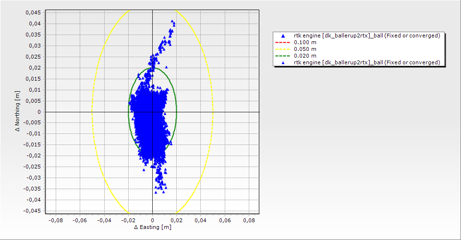461x240 pixels.
Task: Click the Δ Northing [m] axis title
Action: [18, 111]
